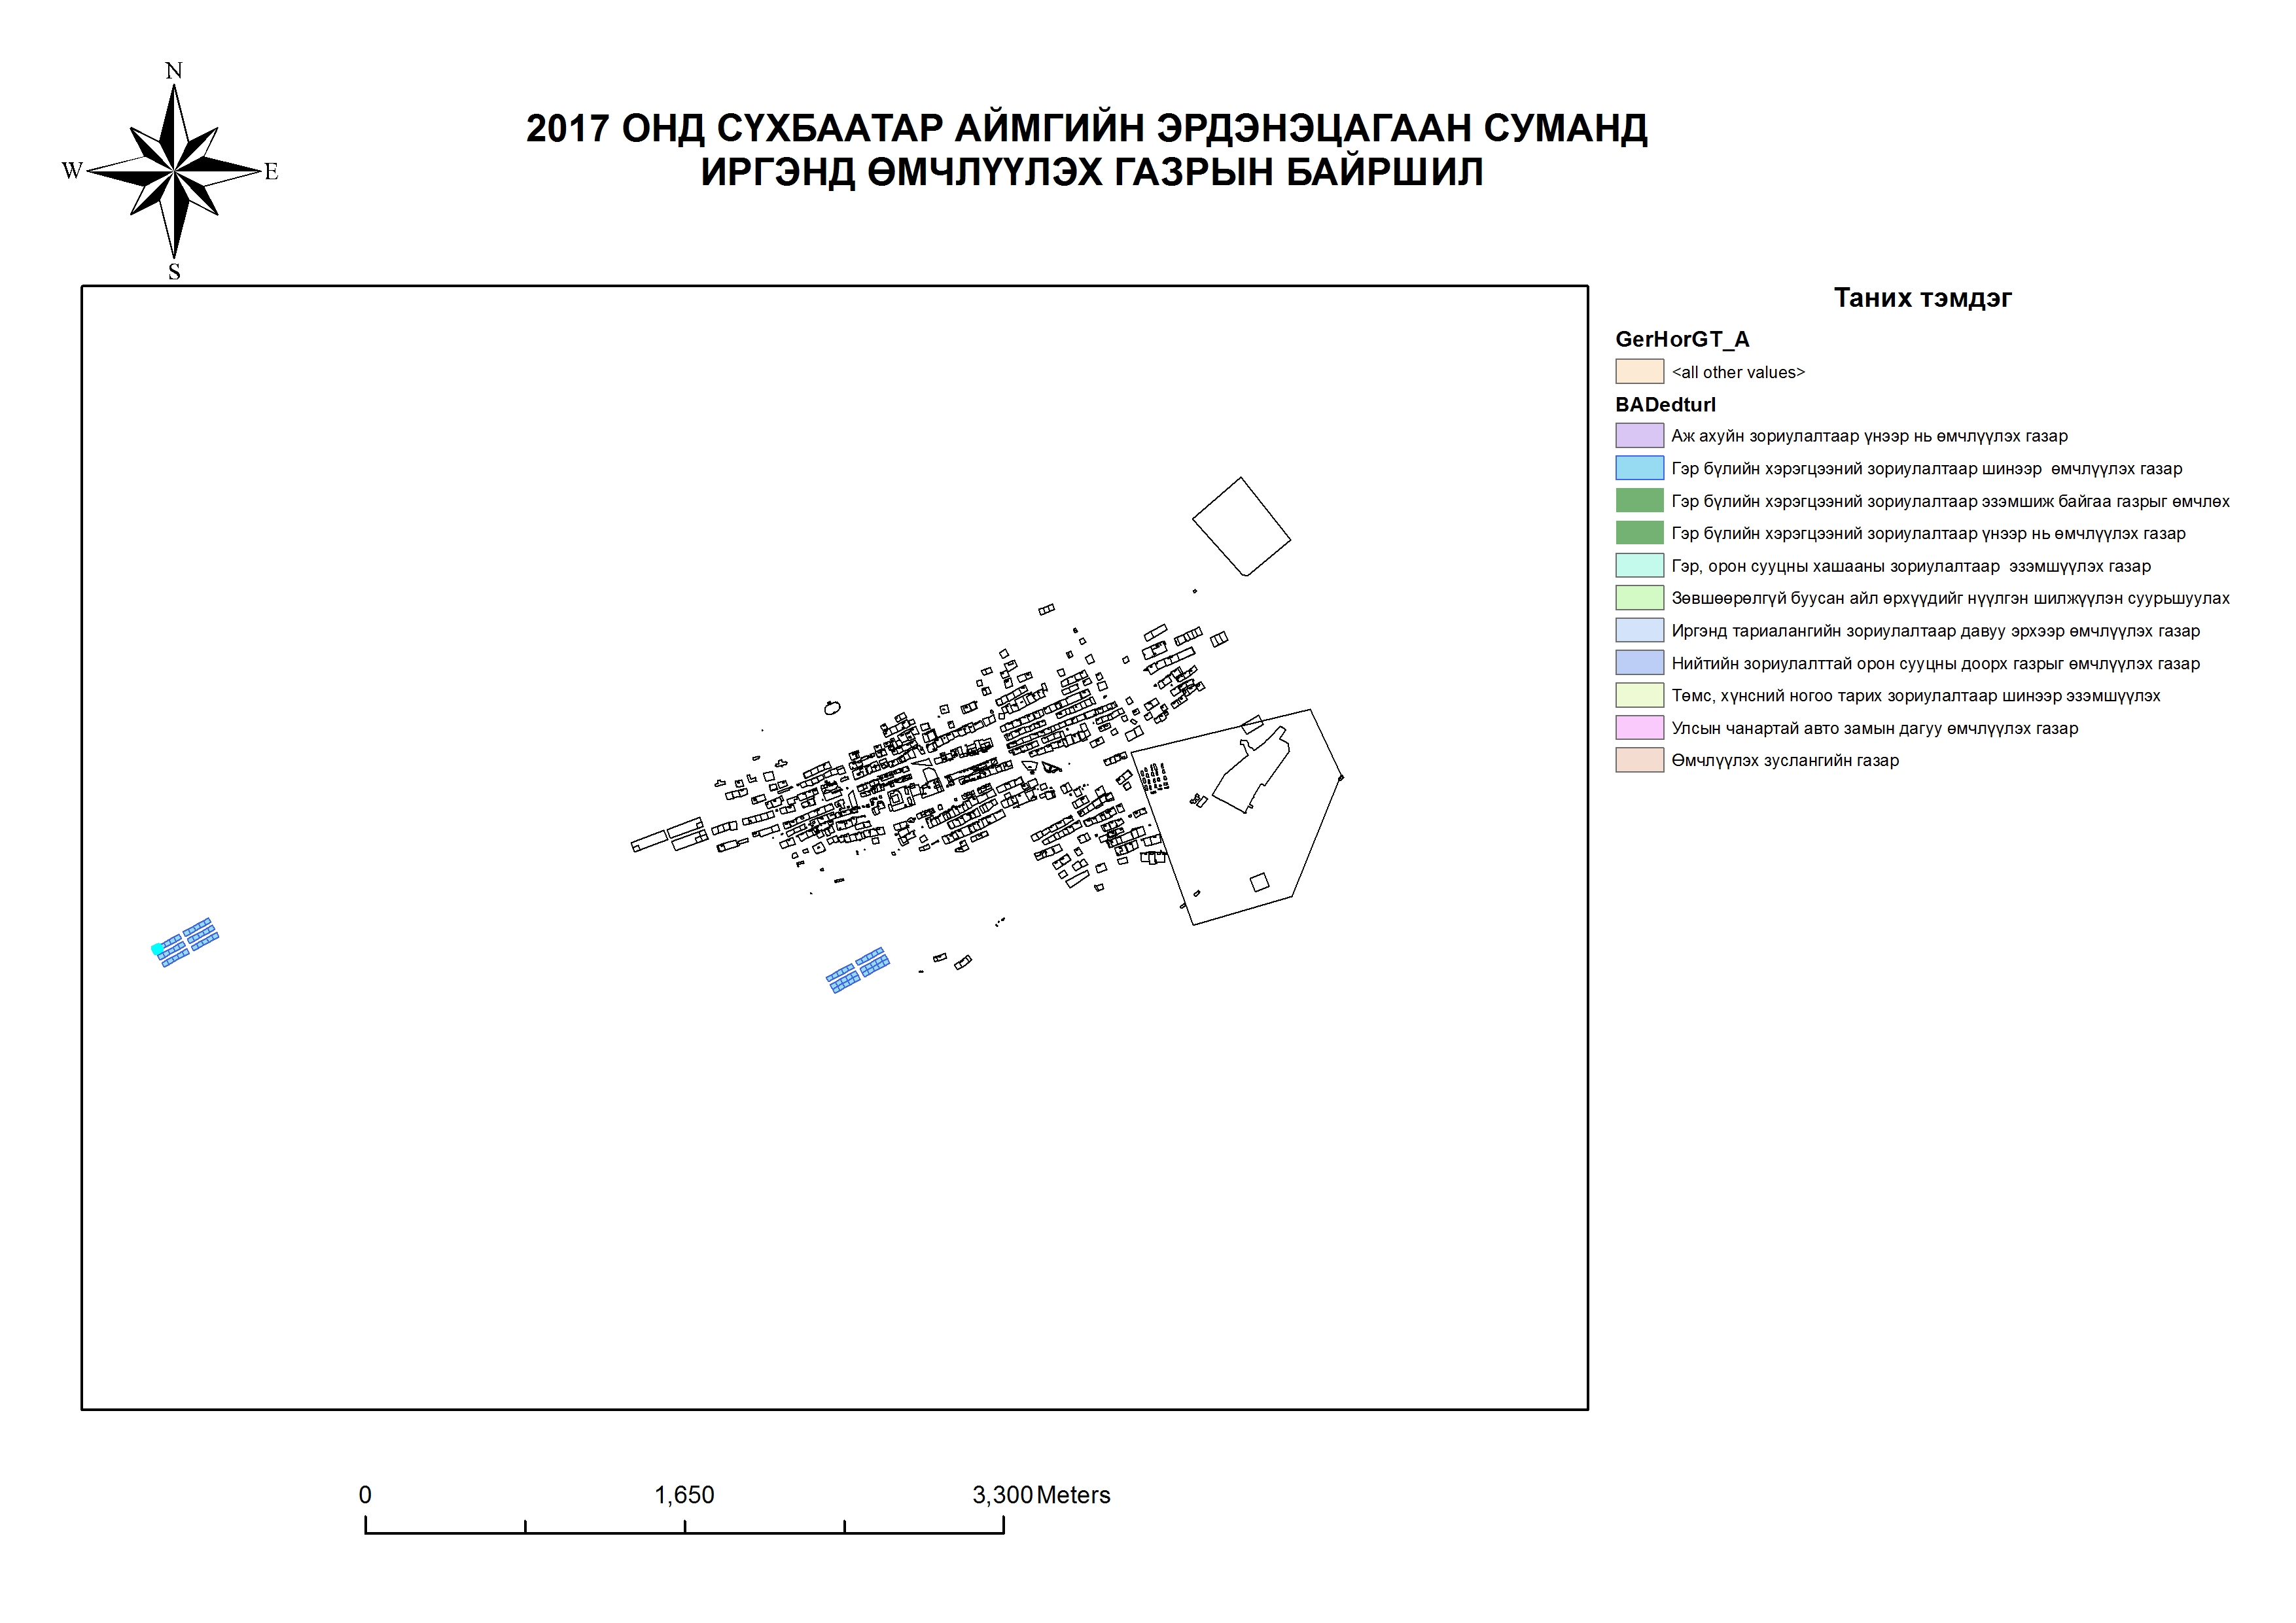This screenshot has width=2296, height=1623.
Task: Click the pale lime swatch for 'Төмс, хүнсний ногоо'
Action: [1639, 695]
